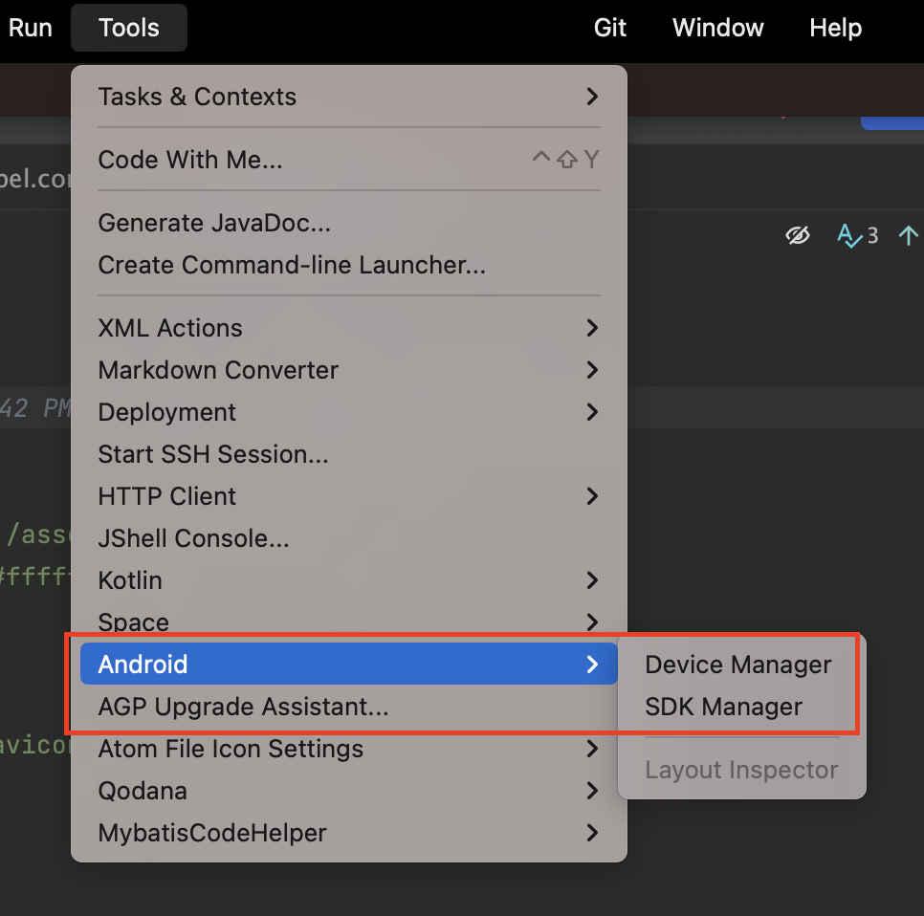The width and height of the screenshot is (924, 916).
Task: Select Generate JavaDoc... option
Action: 349,223
